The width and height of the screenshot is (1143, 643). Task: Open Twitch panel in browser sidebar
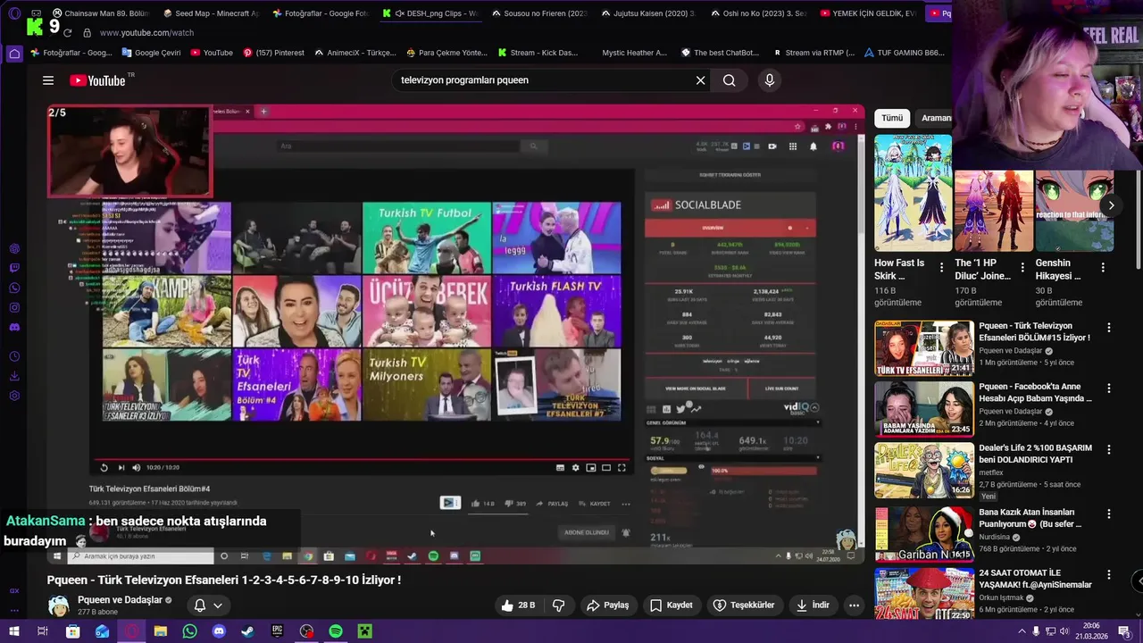pos(14,268)
